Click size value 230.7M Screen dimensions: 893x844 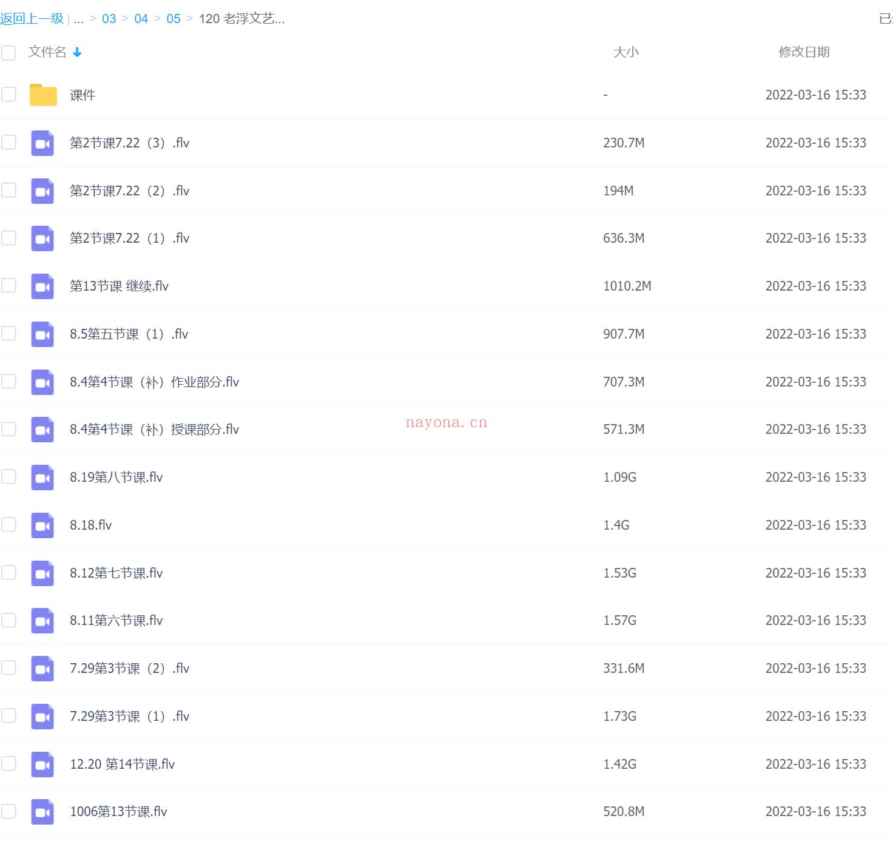[624, 143]
